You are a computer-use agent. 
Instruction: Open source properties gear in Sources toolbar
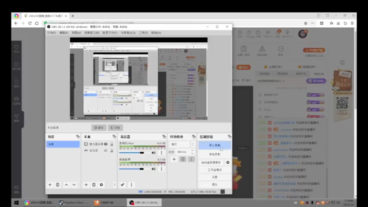(x=101, y=185)
